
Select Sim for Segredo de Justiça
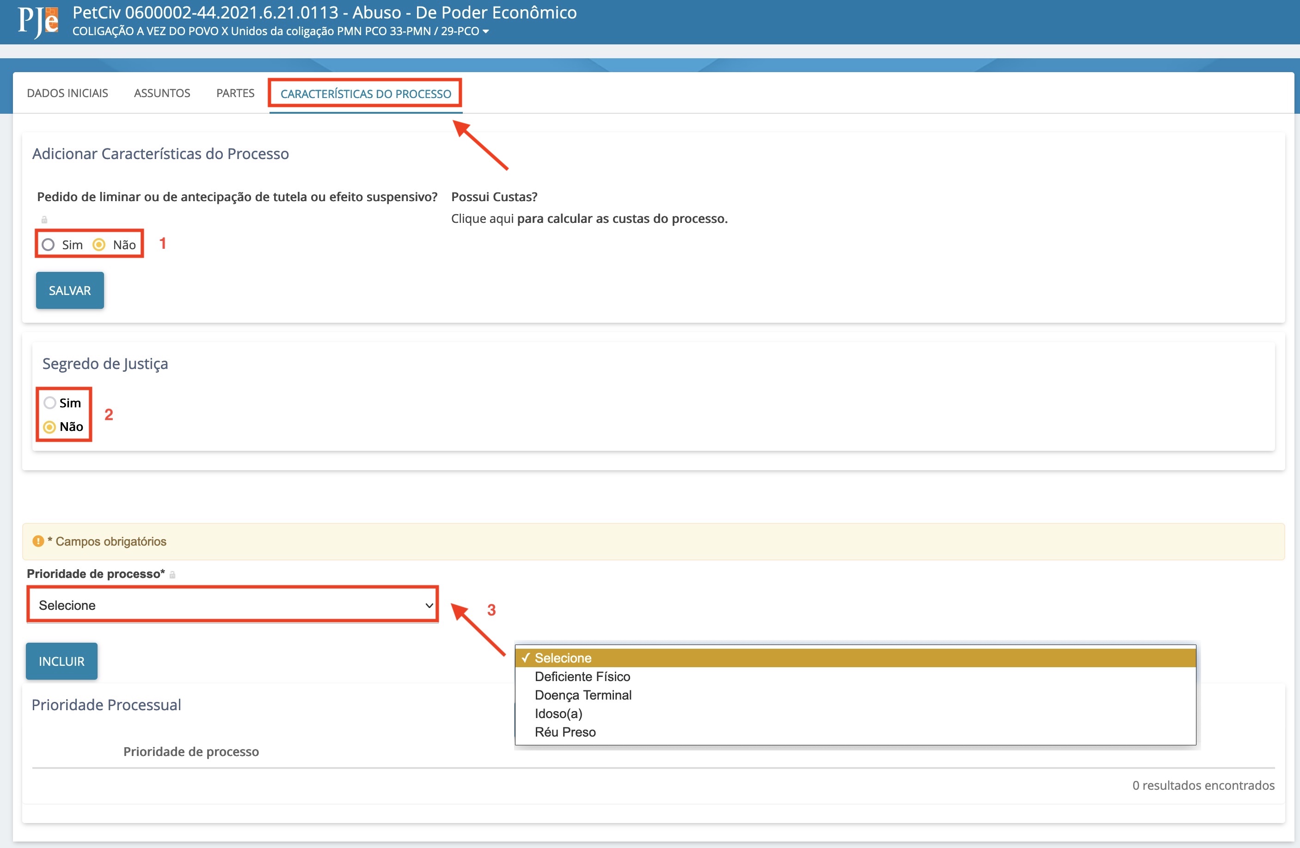click(50, 403)
